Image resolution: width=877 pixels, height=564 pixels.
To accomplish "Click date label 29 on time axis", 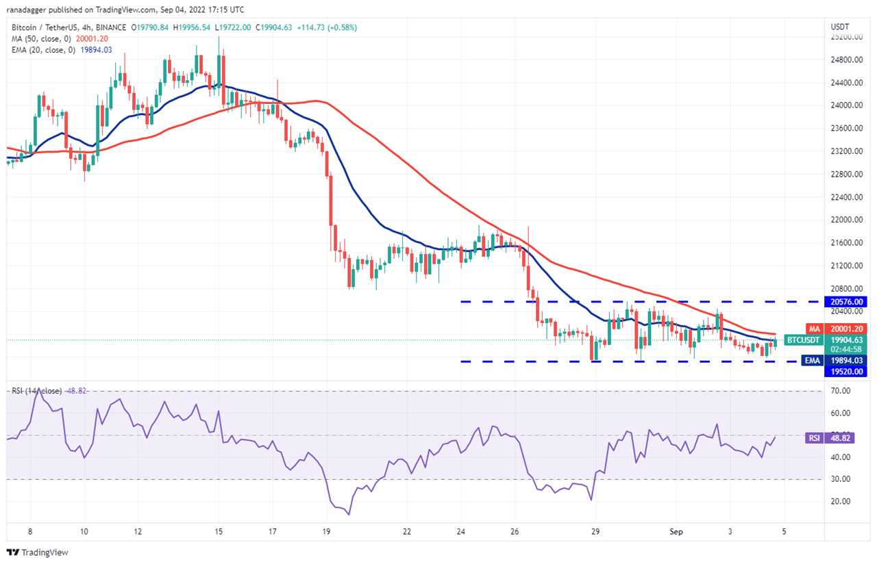I will (x=595, y=532).
